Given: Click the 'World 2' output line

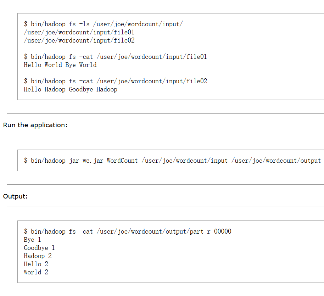Looking at the screenshot, I should click(36, 272).
